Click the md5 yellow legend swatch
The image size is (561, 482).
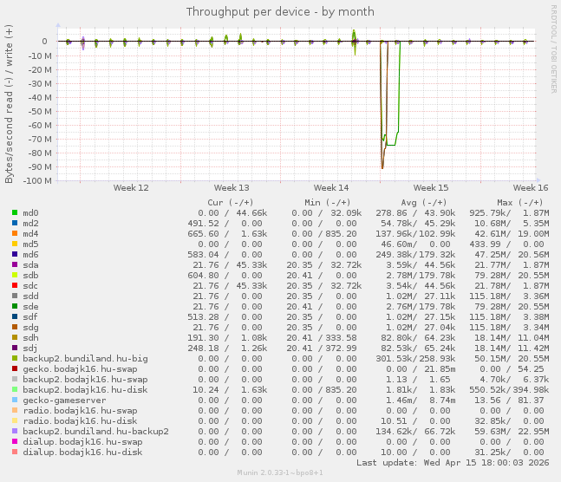coord(15,244)
